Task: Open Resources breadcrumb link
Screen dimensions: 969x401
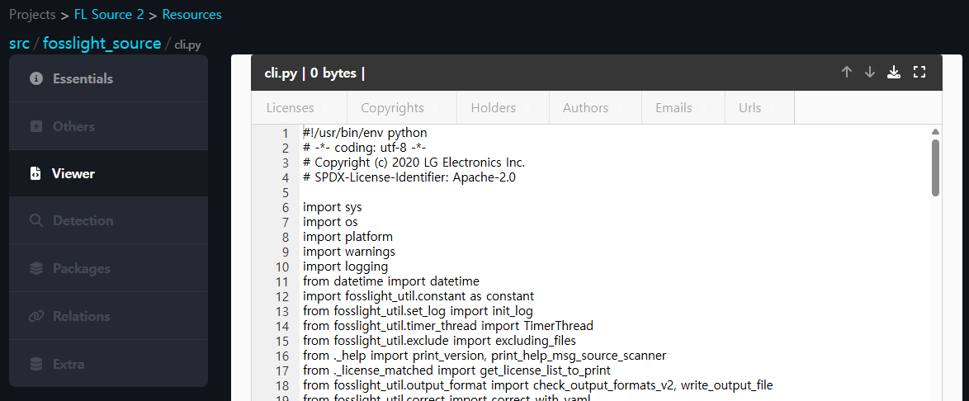Action: click(191, 14)
